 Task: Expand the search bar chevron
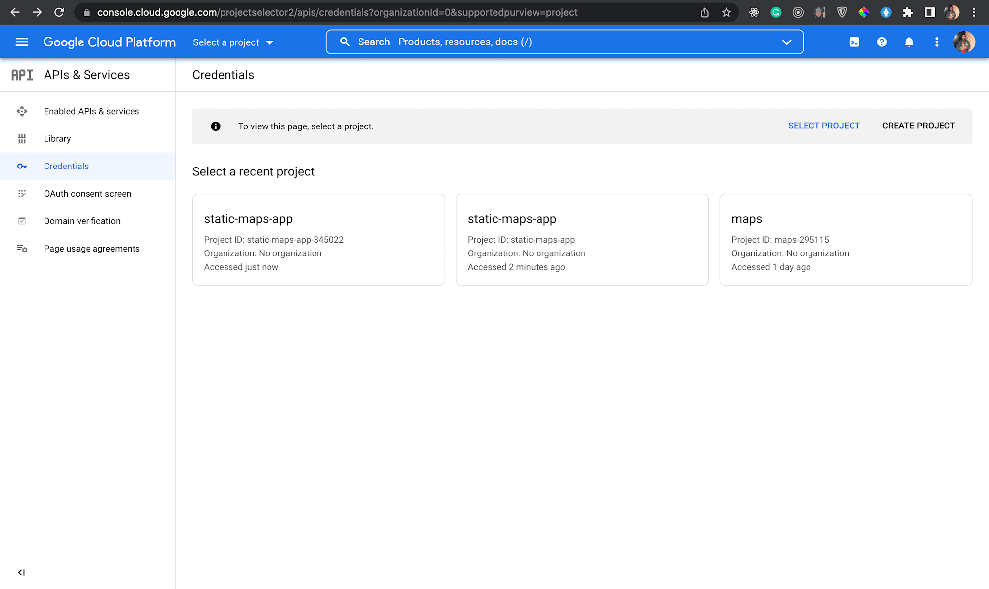click(786, 42)
